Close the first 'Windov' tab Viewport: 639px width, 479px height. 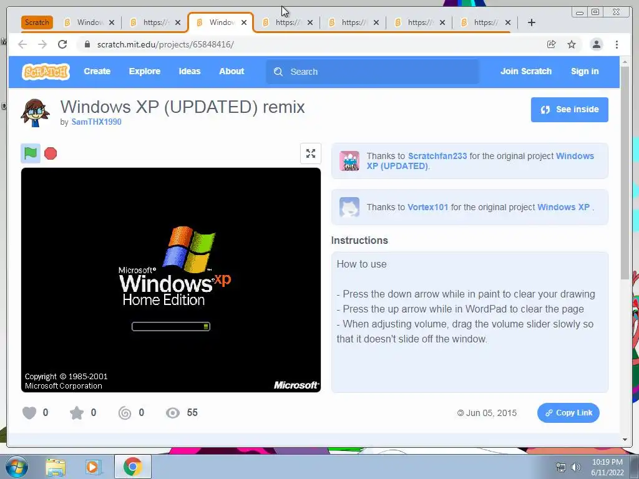pos(112,22)
